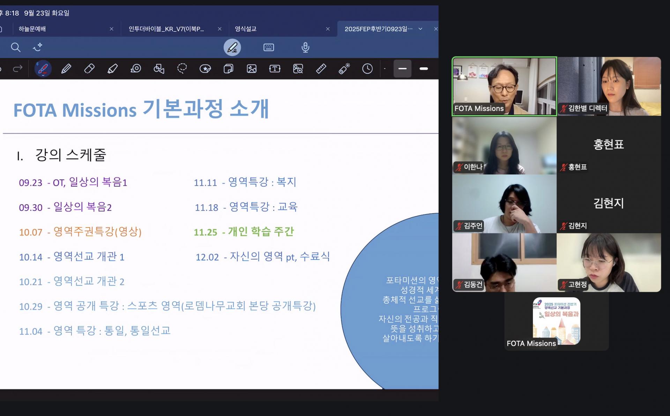Image resolution: width=670 pixels, height=416 pixels.
Task: Select the medium stroke thickness
Action: 402,69
